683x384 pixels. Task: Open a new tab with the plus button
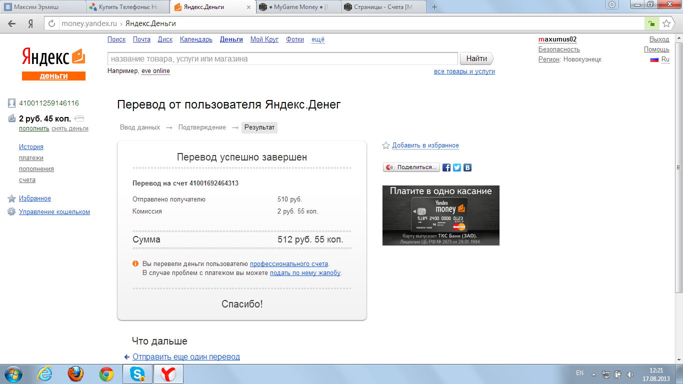[434, 7]
